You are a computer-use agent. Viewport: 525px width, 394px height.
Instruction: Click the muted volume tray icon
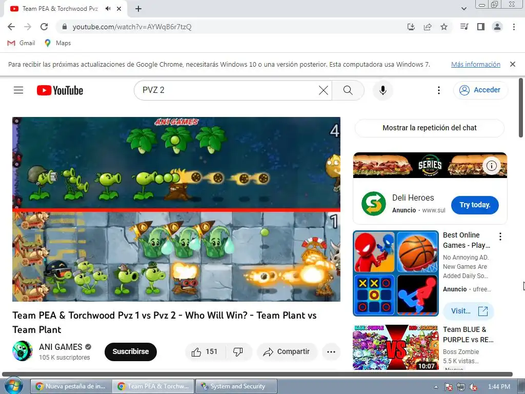473,387
